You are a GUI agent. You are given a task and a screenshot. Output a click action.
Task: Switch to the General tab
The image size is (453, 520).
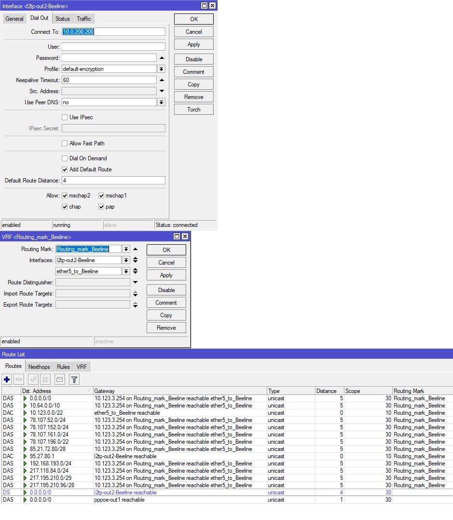[14, 18]
